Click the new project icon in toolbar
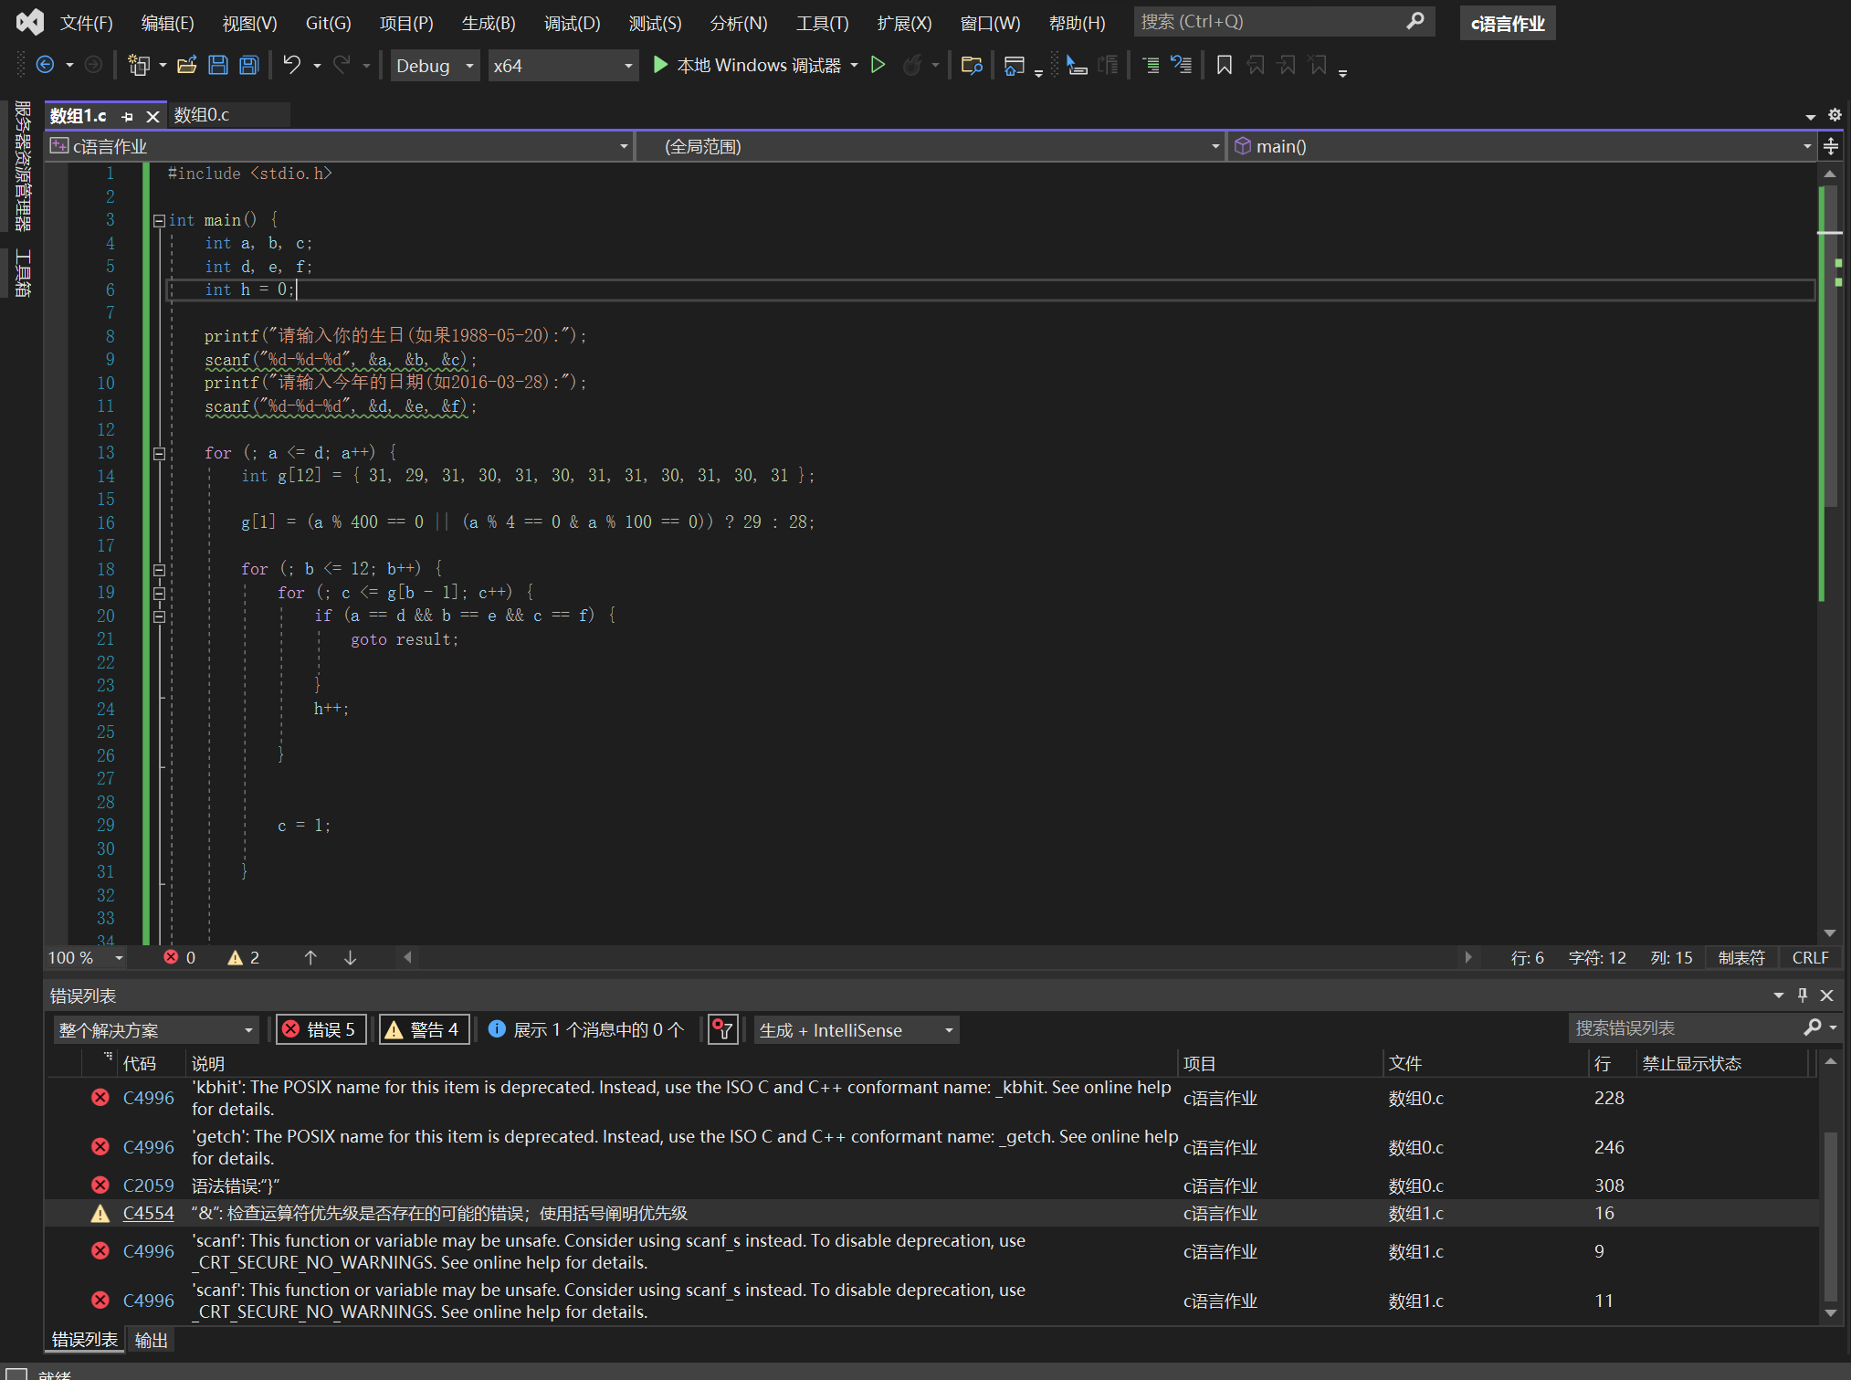Viewport: 1851px width, 1380px height. click(138, 65)
